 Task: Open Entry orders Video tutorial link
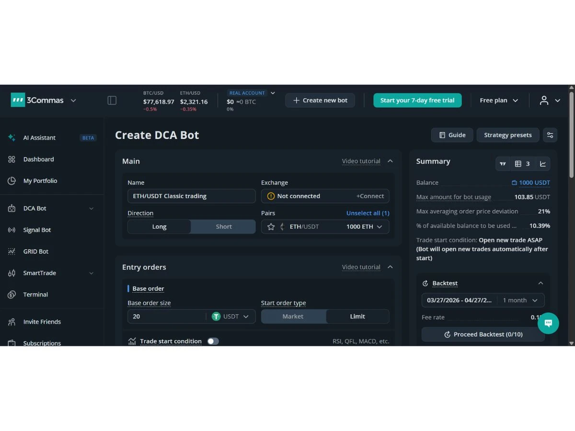[x=361, y=267]
